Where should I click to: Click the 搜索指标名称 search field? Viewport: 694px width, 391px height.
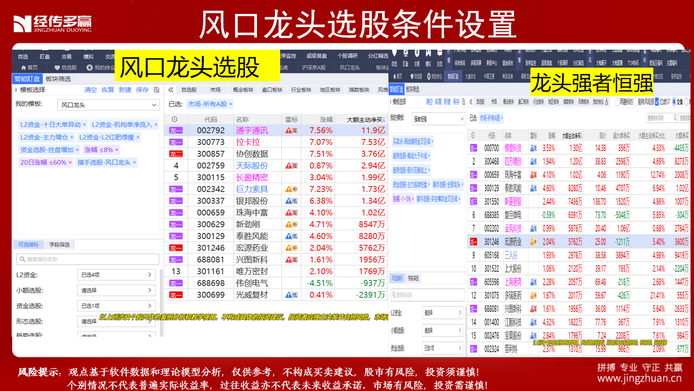tap(87, 259)
